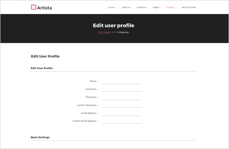
Task: Expand the Pages dropdown menu
Action: click(157, 7)
